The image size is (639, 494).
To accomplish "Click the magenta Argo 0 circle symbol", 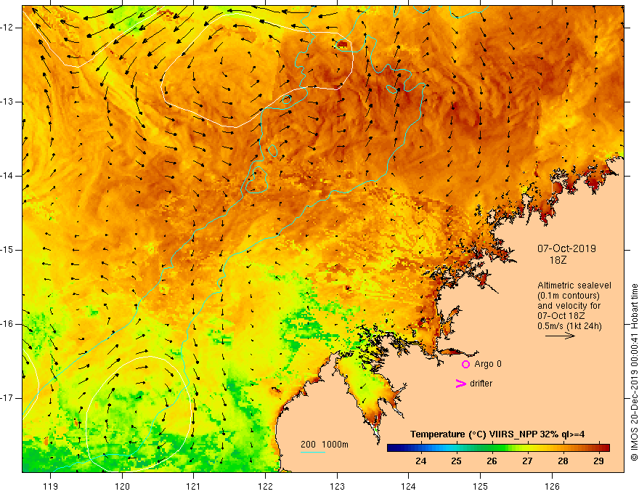I will pos(465,364).
